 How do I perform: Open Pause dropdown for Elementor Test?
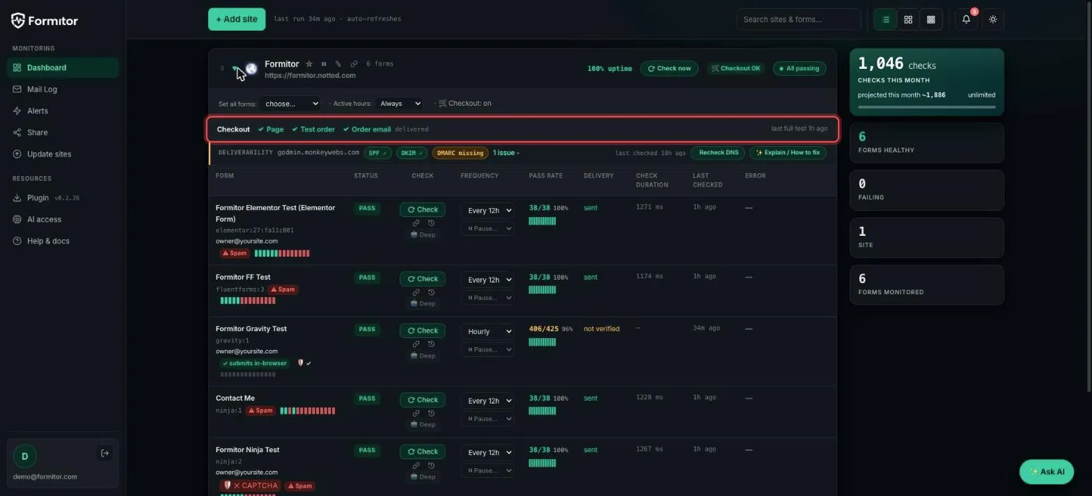pos(487,229)
